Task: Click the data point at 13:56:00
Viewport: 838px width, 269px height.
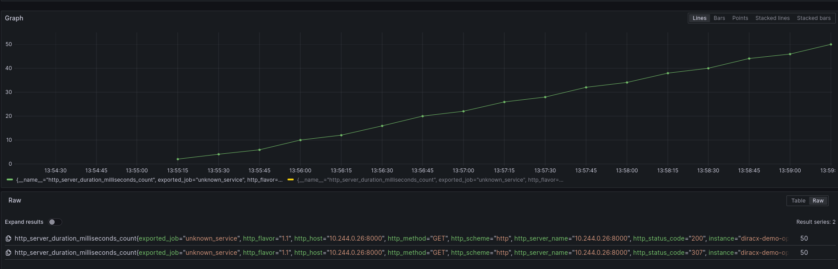Action: 300,140
